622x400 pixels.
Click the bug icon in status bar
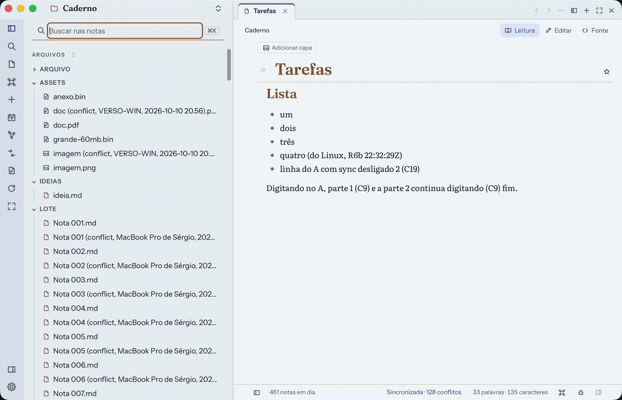[x=581, y=393]
